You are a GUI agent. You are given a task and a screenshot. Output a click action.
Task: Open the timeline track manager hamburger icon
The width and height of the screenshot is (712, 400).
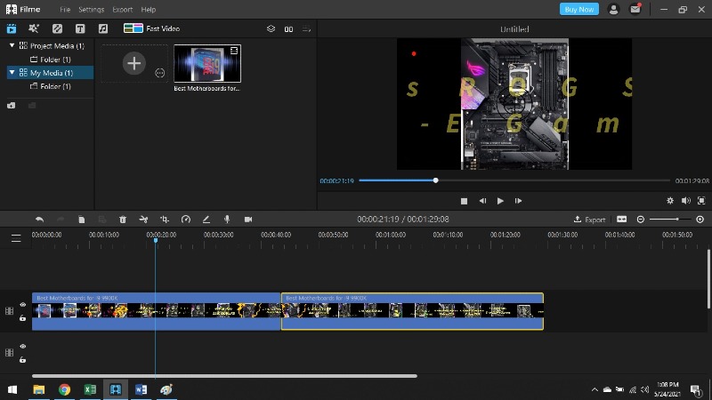[16, 238]
